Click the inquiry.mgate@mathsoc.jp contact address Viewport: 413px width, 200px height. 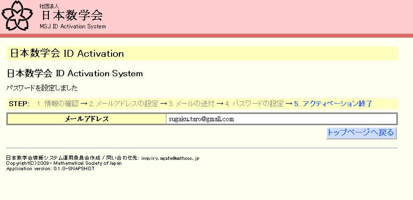(170, 158)
